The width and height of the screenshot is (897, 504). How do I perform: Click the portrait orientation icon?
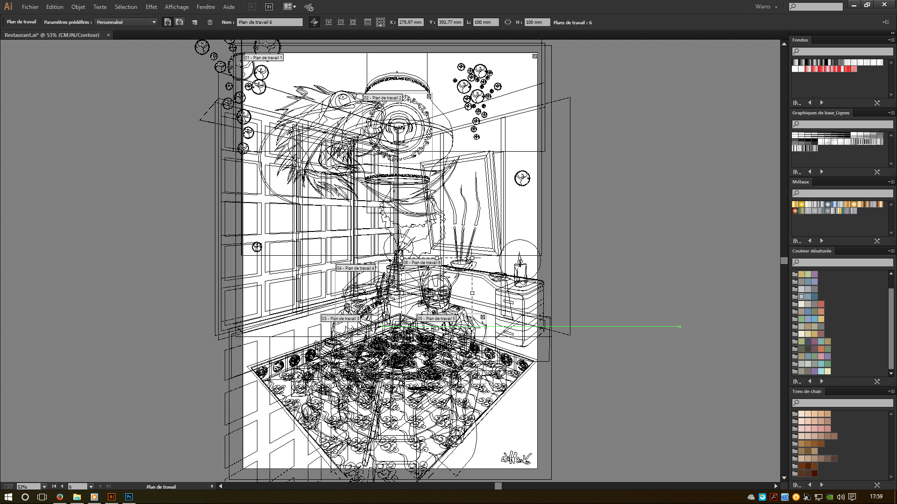point(167,22)
